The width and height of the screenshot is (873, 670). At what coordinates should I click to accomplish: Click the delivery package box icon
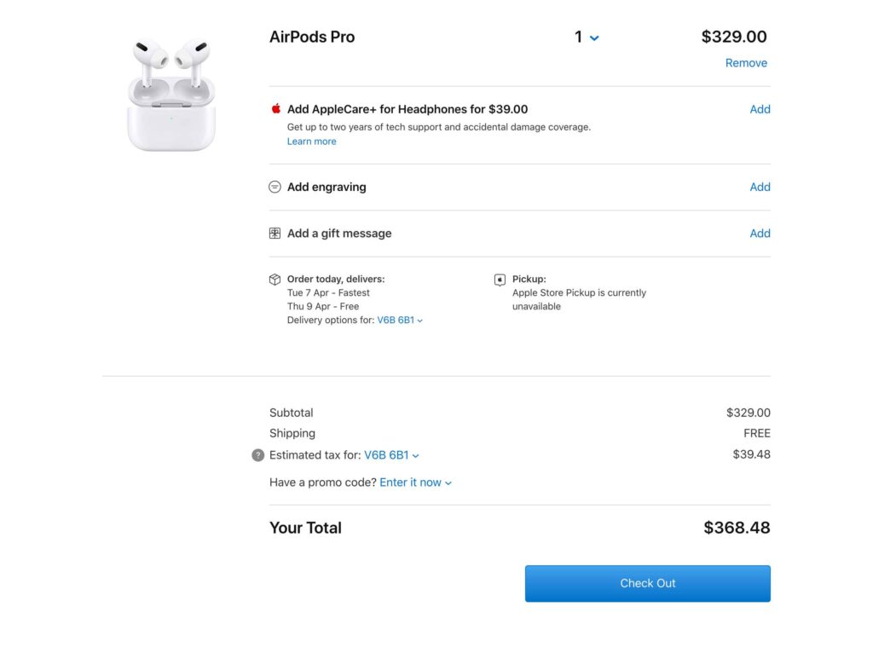(x=275, y=280)
